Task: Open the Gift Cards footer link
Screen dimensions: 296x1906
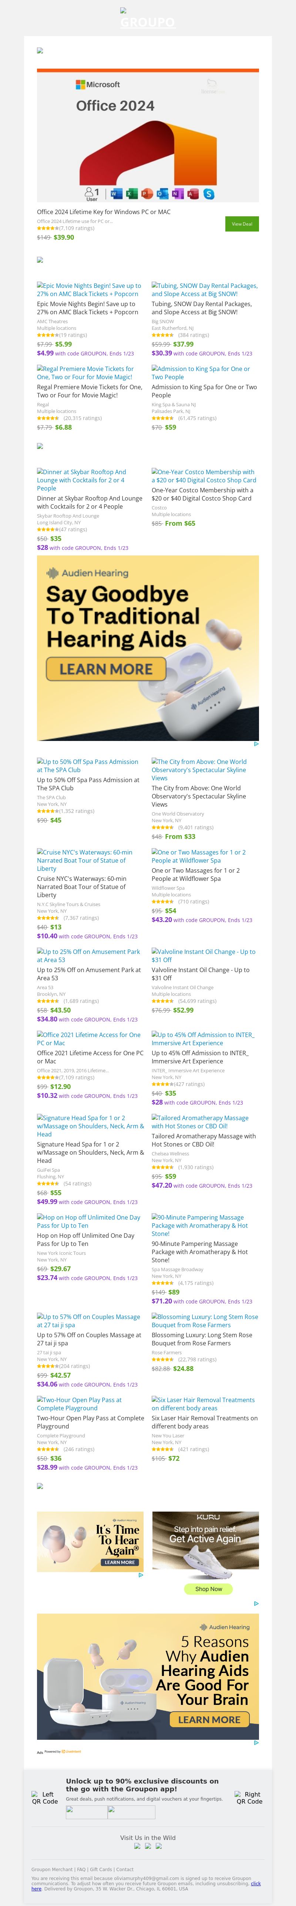Action: click(101, 1869)
